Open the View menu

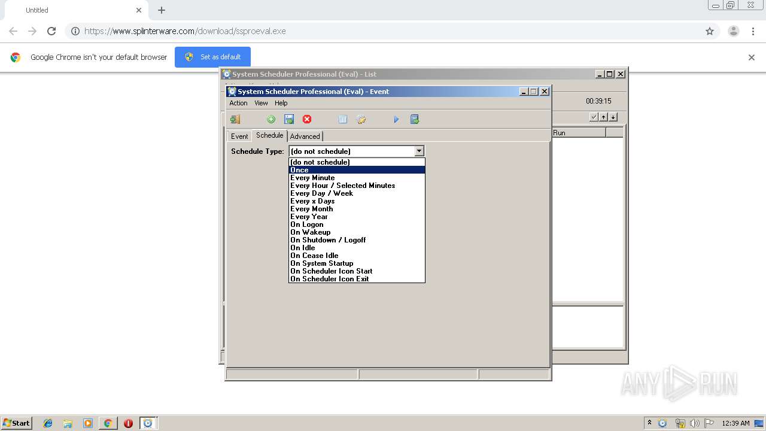click(x=261, y=103)
